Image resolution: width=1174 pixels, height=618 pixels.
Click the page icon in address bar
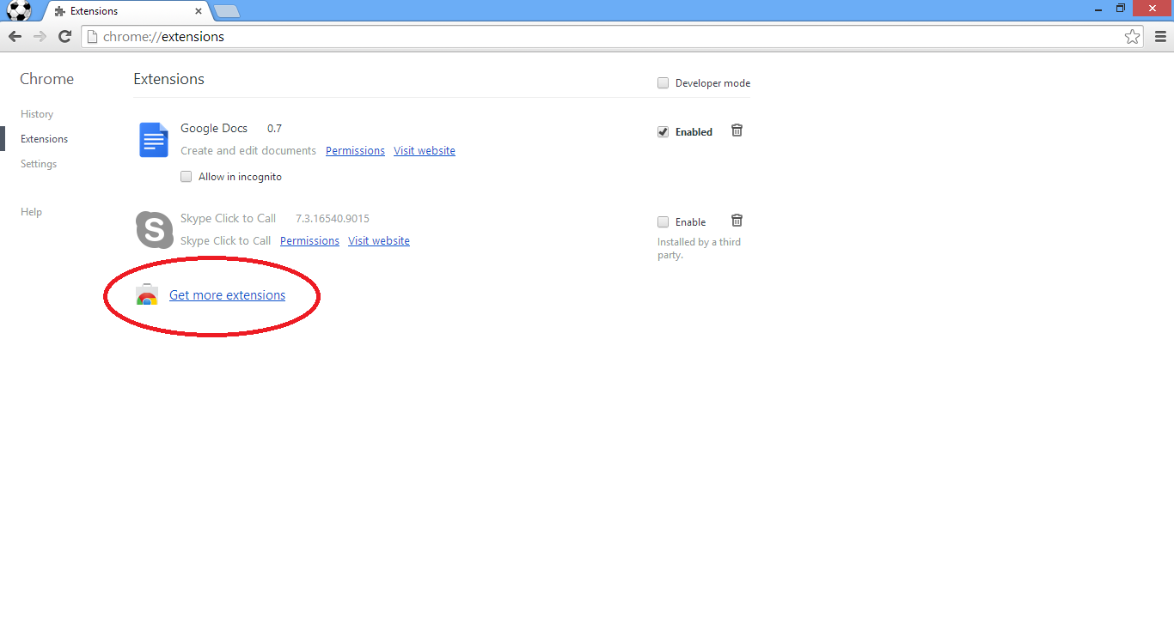[x=93, y=37]
